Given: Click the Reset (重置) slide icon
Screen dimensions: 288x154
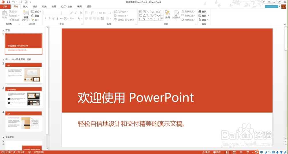Looking at the screenshot, I should 33,16.
